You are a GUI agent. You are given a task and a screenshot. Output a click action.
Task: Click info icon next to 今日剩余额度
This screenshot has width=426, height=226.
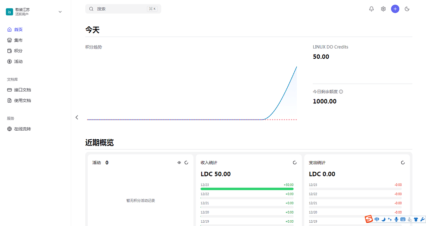tap(341, 92)
